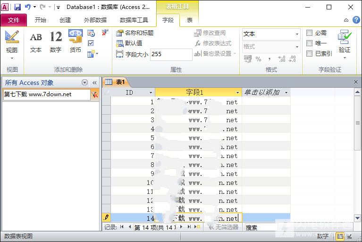Screen dimensions: 362x242
Task: Toggle the 必需 checkbox
Action: (309, 33)
